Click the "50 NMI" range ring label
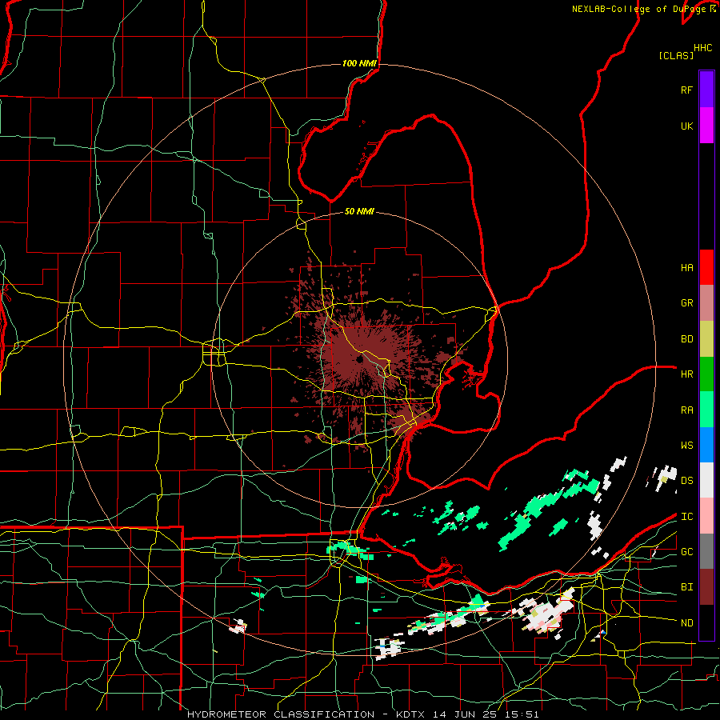This screenshot has height=720, width=720. click(359, 211)
